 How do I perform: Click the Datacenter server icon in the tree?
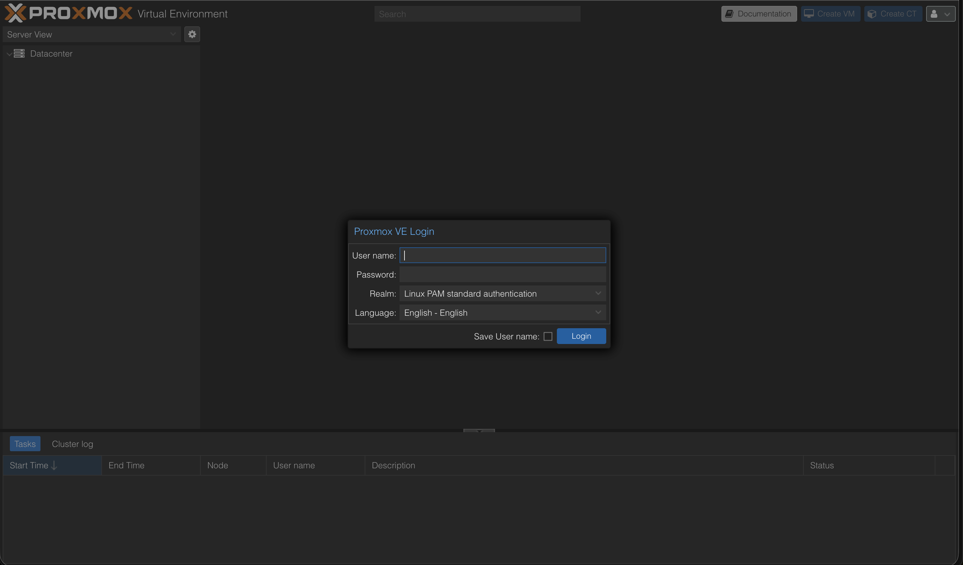tap(20, 54)
